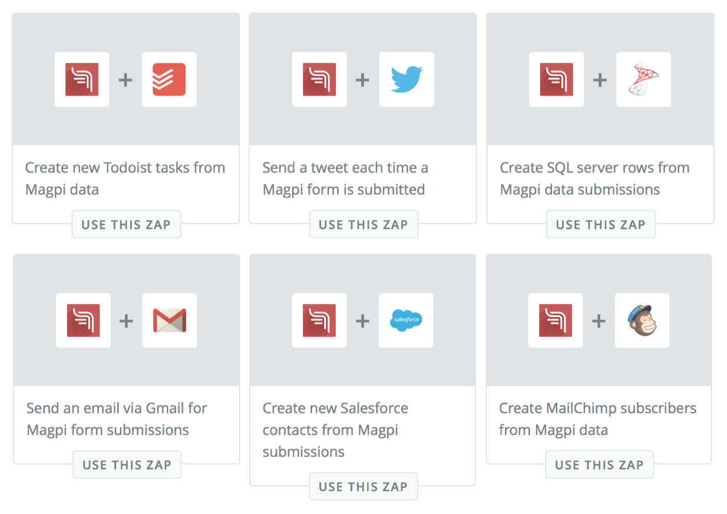This screenshot has width=727, height=514.
Task: Click the Salesforce cloud icon
Action: point(406,321)
